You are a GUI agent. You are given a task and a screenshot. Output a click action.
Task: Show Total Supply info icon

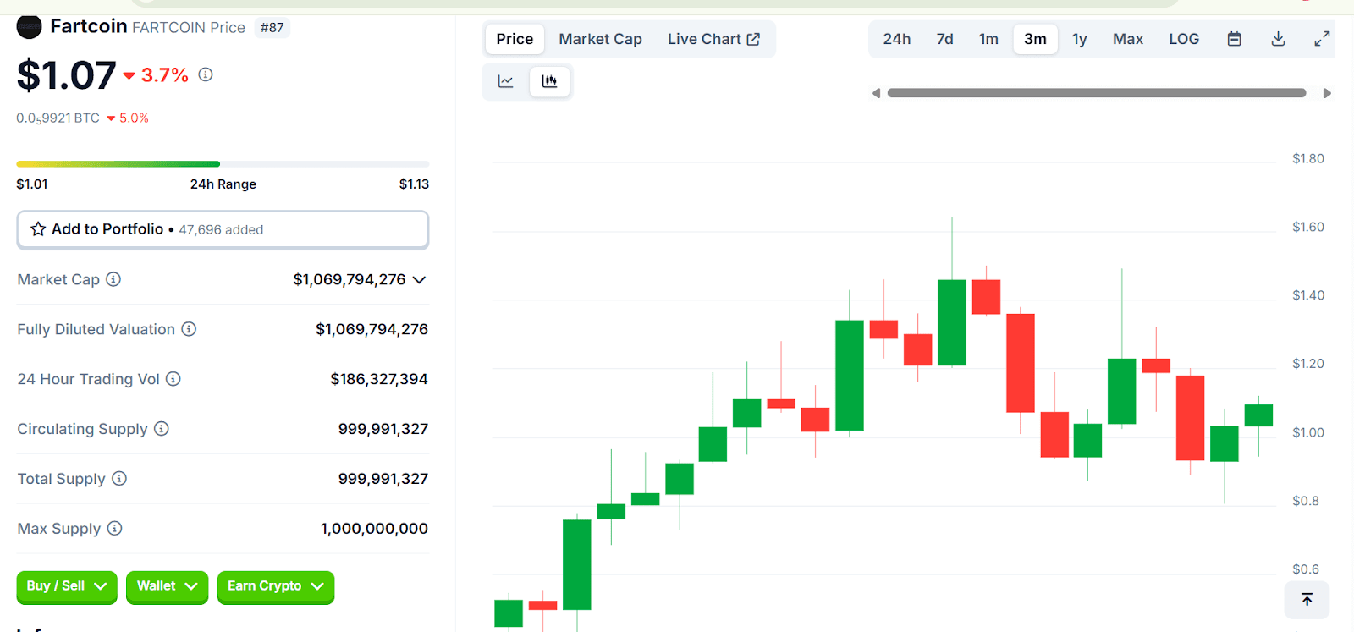pyautogui.click(x=119, y=479)
